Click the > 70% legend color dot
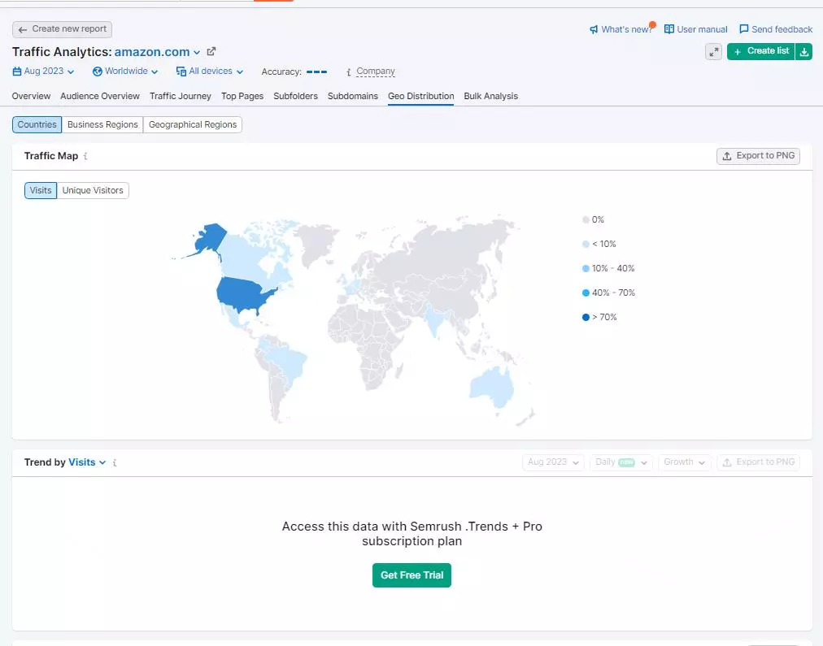Screen dimensions: 823x646 [x=586, y=317]
